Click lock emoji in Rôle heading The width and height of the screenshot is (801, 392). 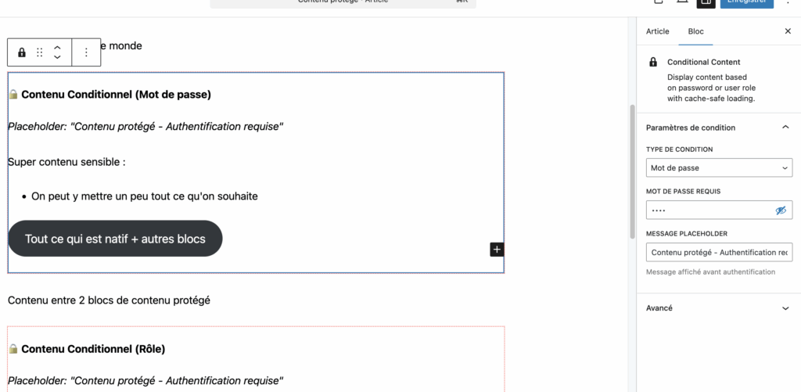point(14,349)
